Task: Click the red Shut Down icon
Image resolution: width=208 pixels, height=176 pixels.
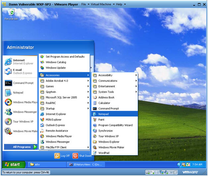Action: pos(75,156)
